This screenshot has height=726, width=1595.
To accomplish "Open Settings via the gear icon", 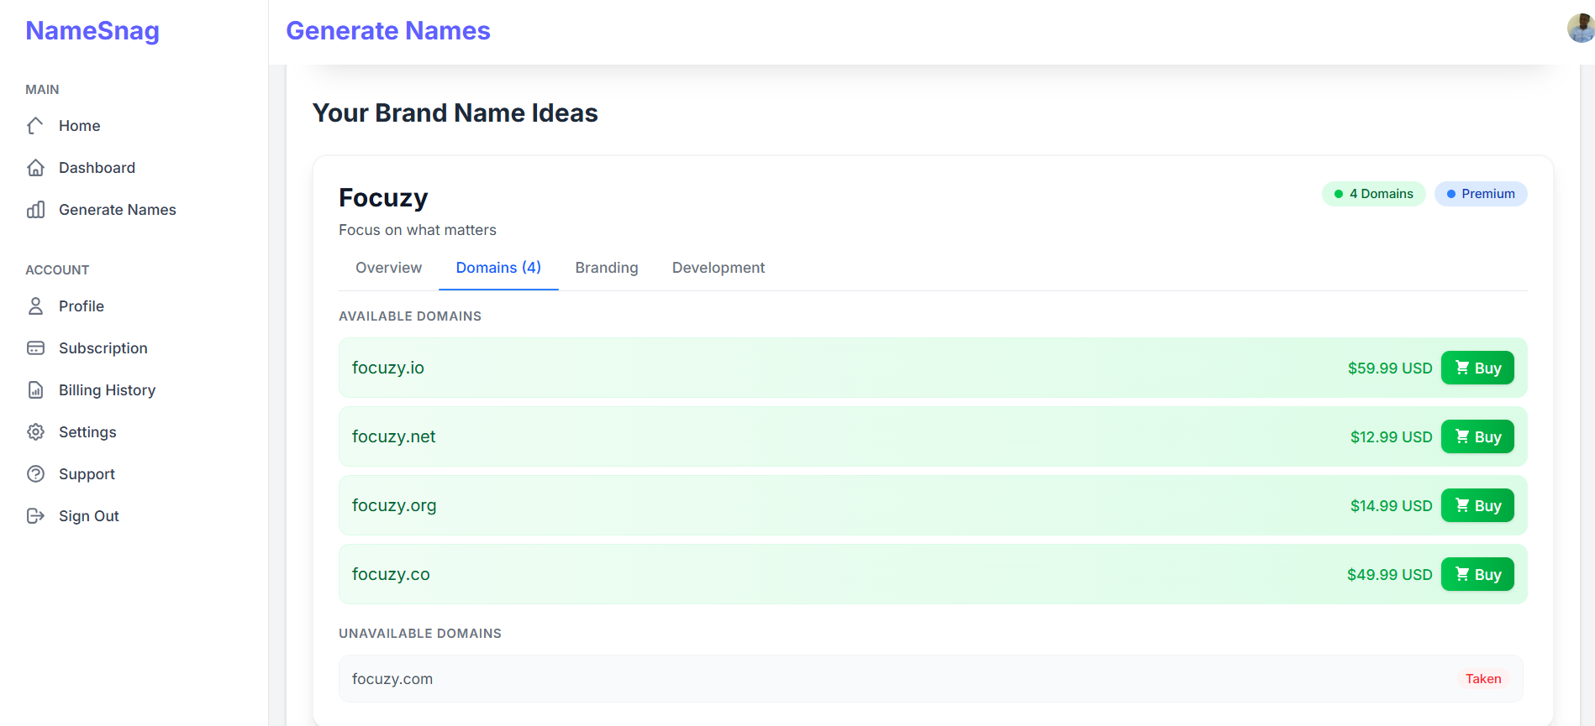I will click(x=35, y=432).
